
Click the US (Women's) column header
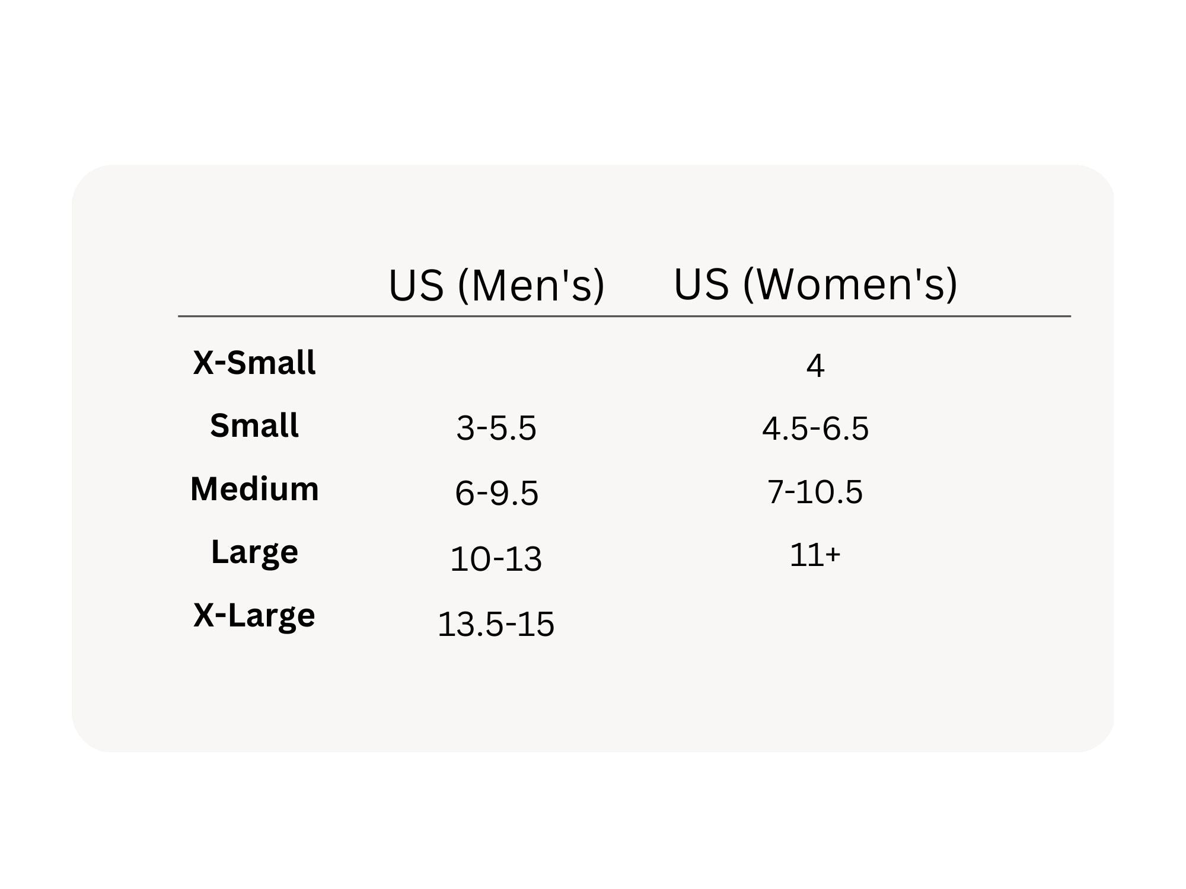815,284
